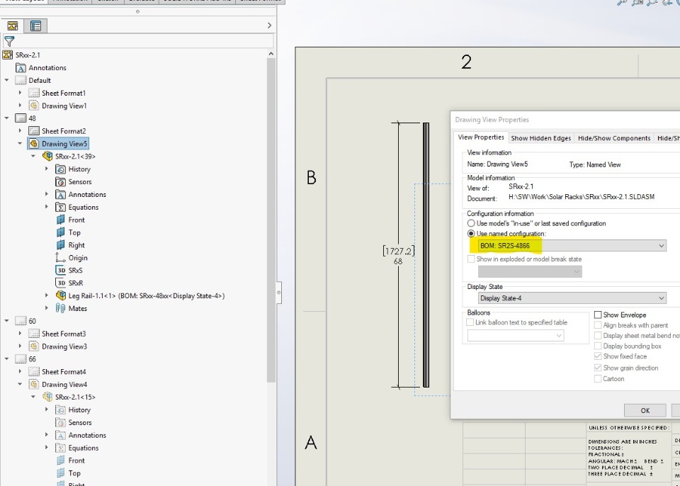Collapse the Default sheet node
This screenshot has width=680, height=486.
[x=6, y=80]
